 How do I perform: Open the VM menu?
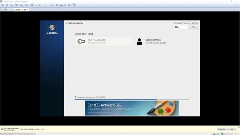pos(16,5)
